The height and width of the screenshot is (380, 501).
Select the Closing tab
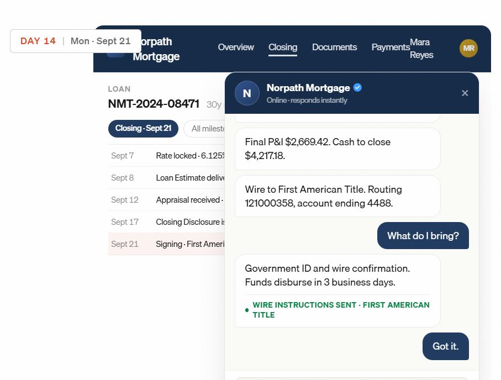(283, 47)
